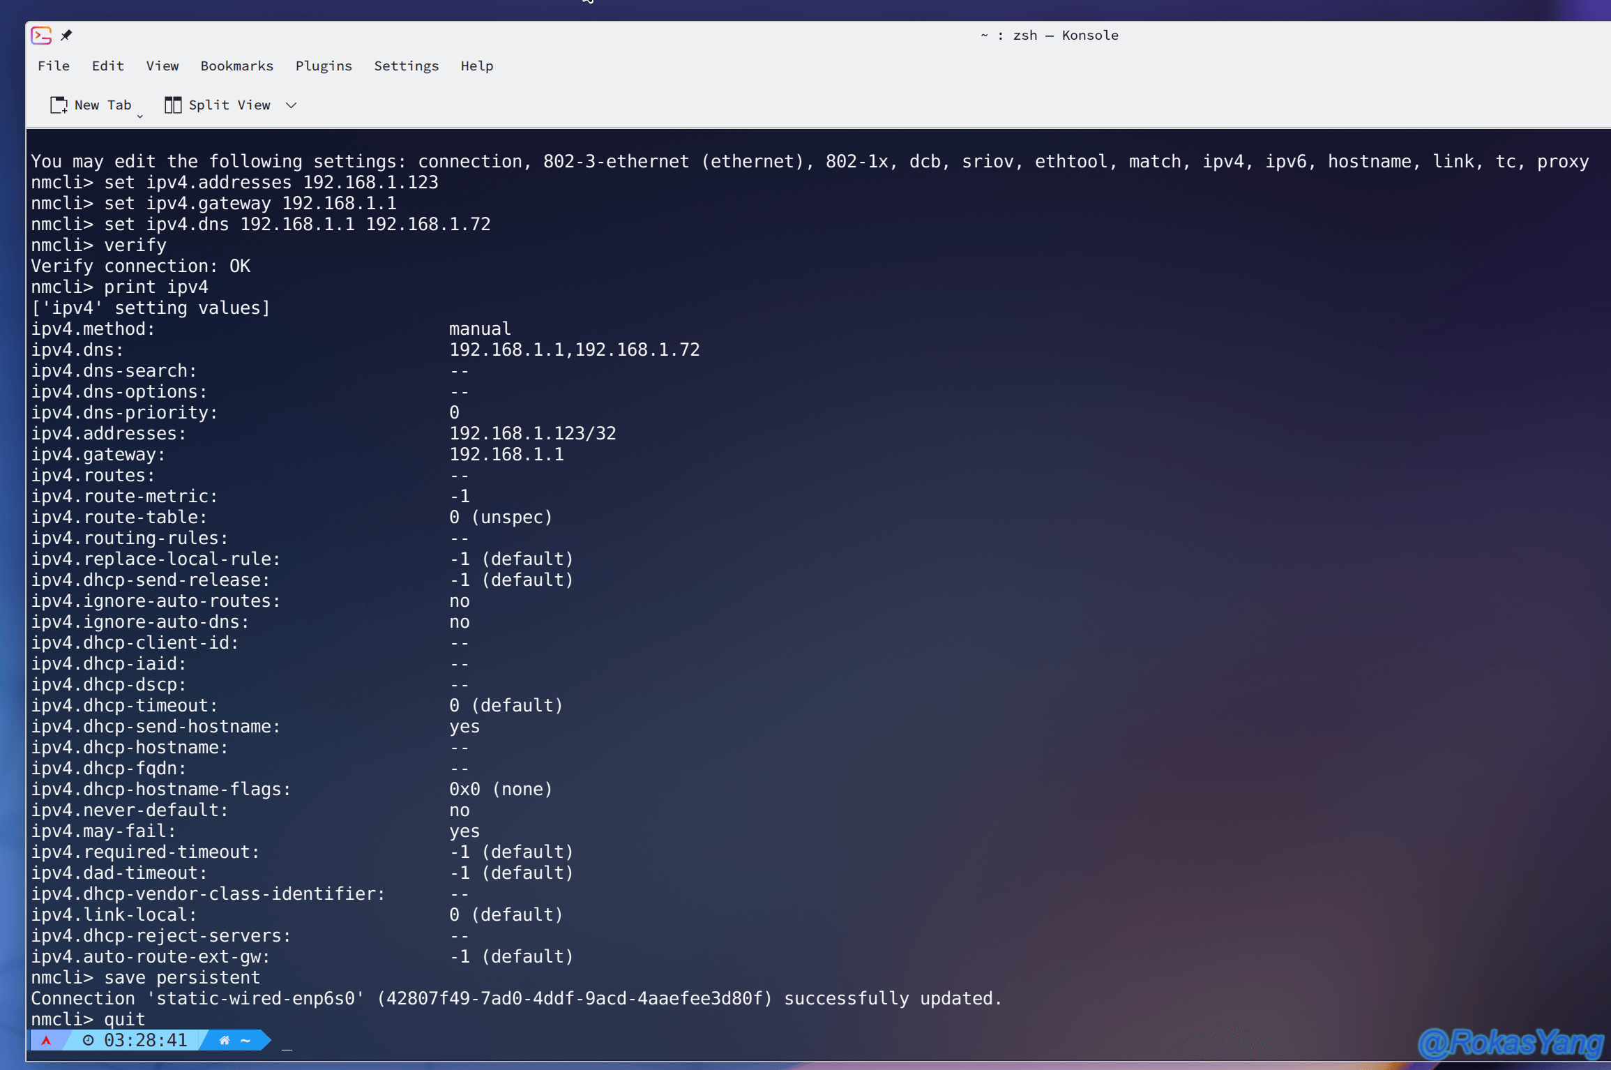
Task: Open the Settings menu
Action: (x=407, y=66)
